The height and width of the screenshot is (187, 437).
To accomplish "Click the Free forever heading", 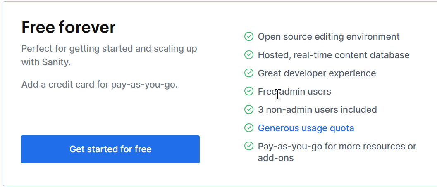I will tap(68, 27).
